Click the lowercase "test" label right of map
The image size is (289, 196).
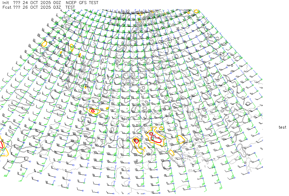point(282,127)
